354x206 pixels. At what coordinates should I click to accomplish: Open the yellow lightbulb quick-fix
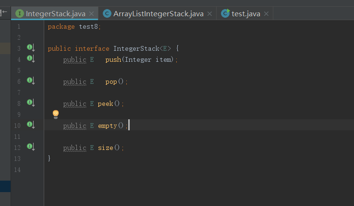(56, 114)
